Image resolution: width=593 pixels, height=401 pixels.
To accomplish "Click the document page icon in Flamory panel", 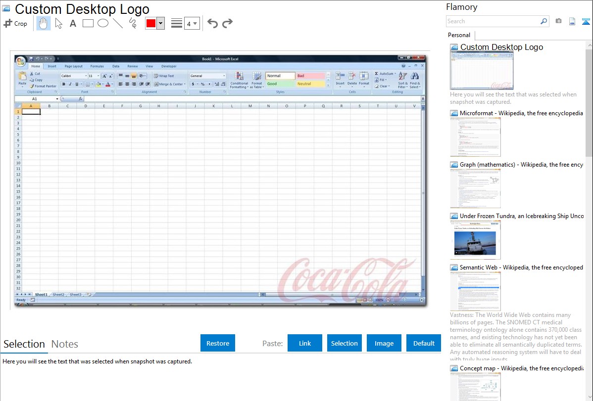I will pos(572,22).
